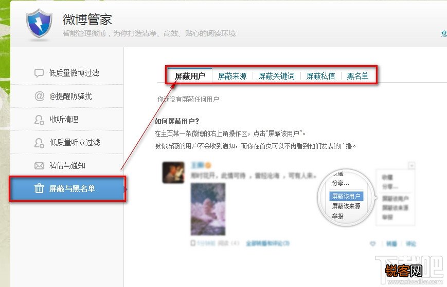Click the user icon beside 收听清理

click(39, 120)
